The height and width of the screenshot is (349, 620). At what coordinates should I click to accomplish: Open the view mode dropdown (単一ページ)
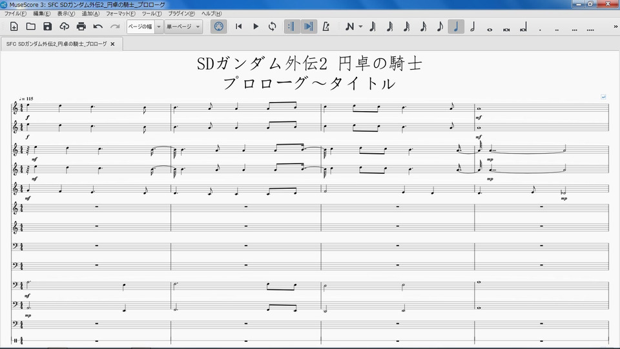183,26
